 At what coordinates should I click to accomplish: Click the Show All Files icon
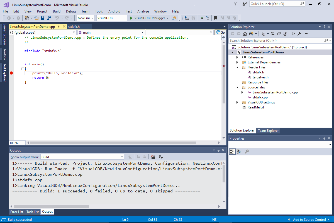[285, 34]
